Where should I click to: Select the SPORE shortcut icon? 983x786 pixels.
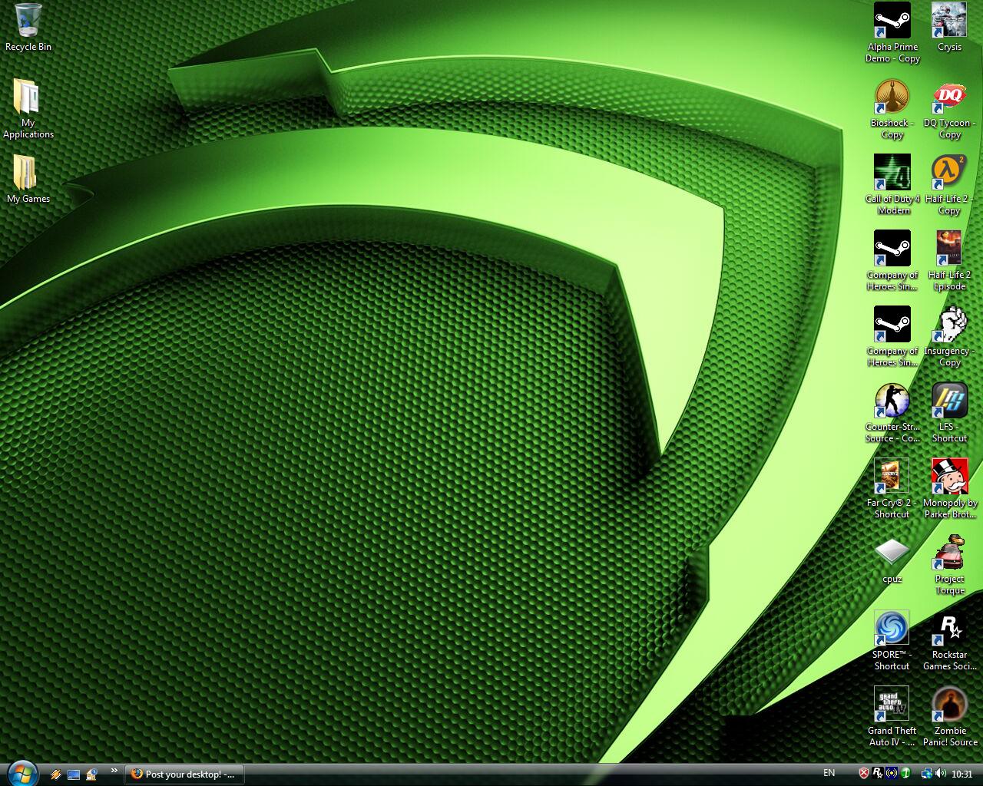coord(892,629)
